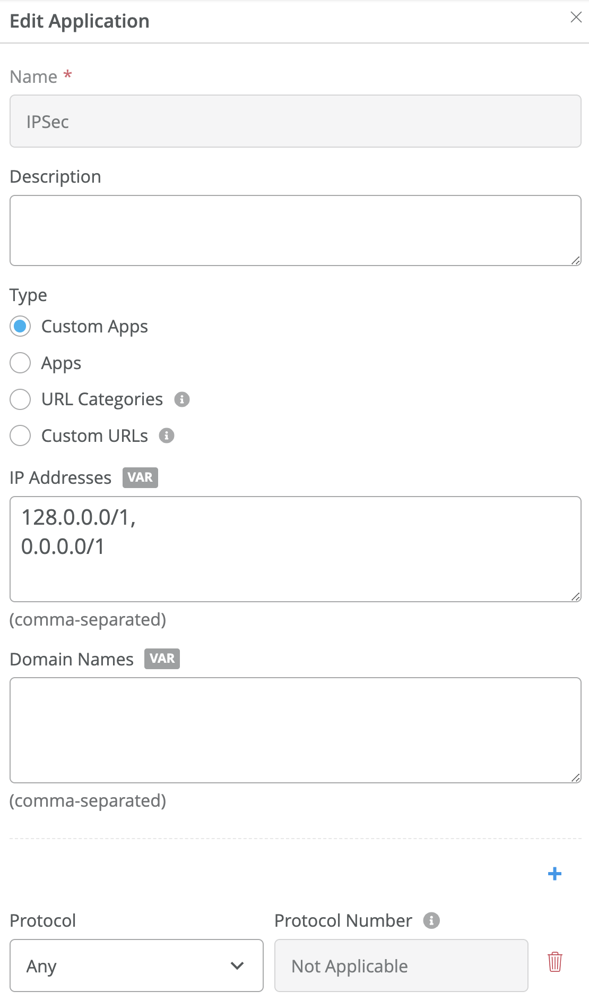Click VAR badge next to Domain Names
Screen dimensions: 589x1008
click(162, 659)
